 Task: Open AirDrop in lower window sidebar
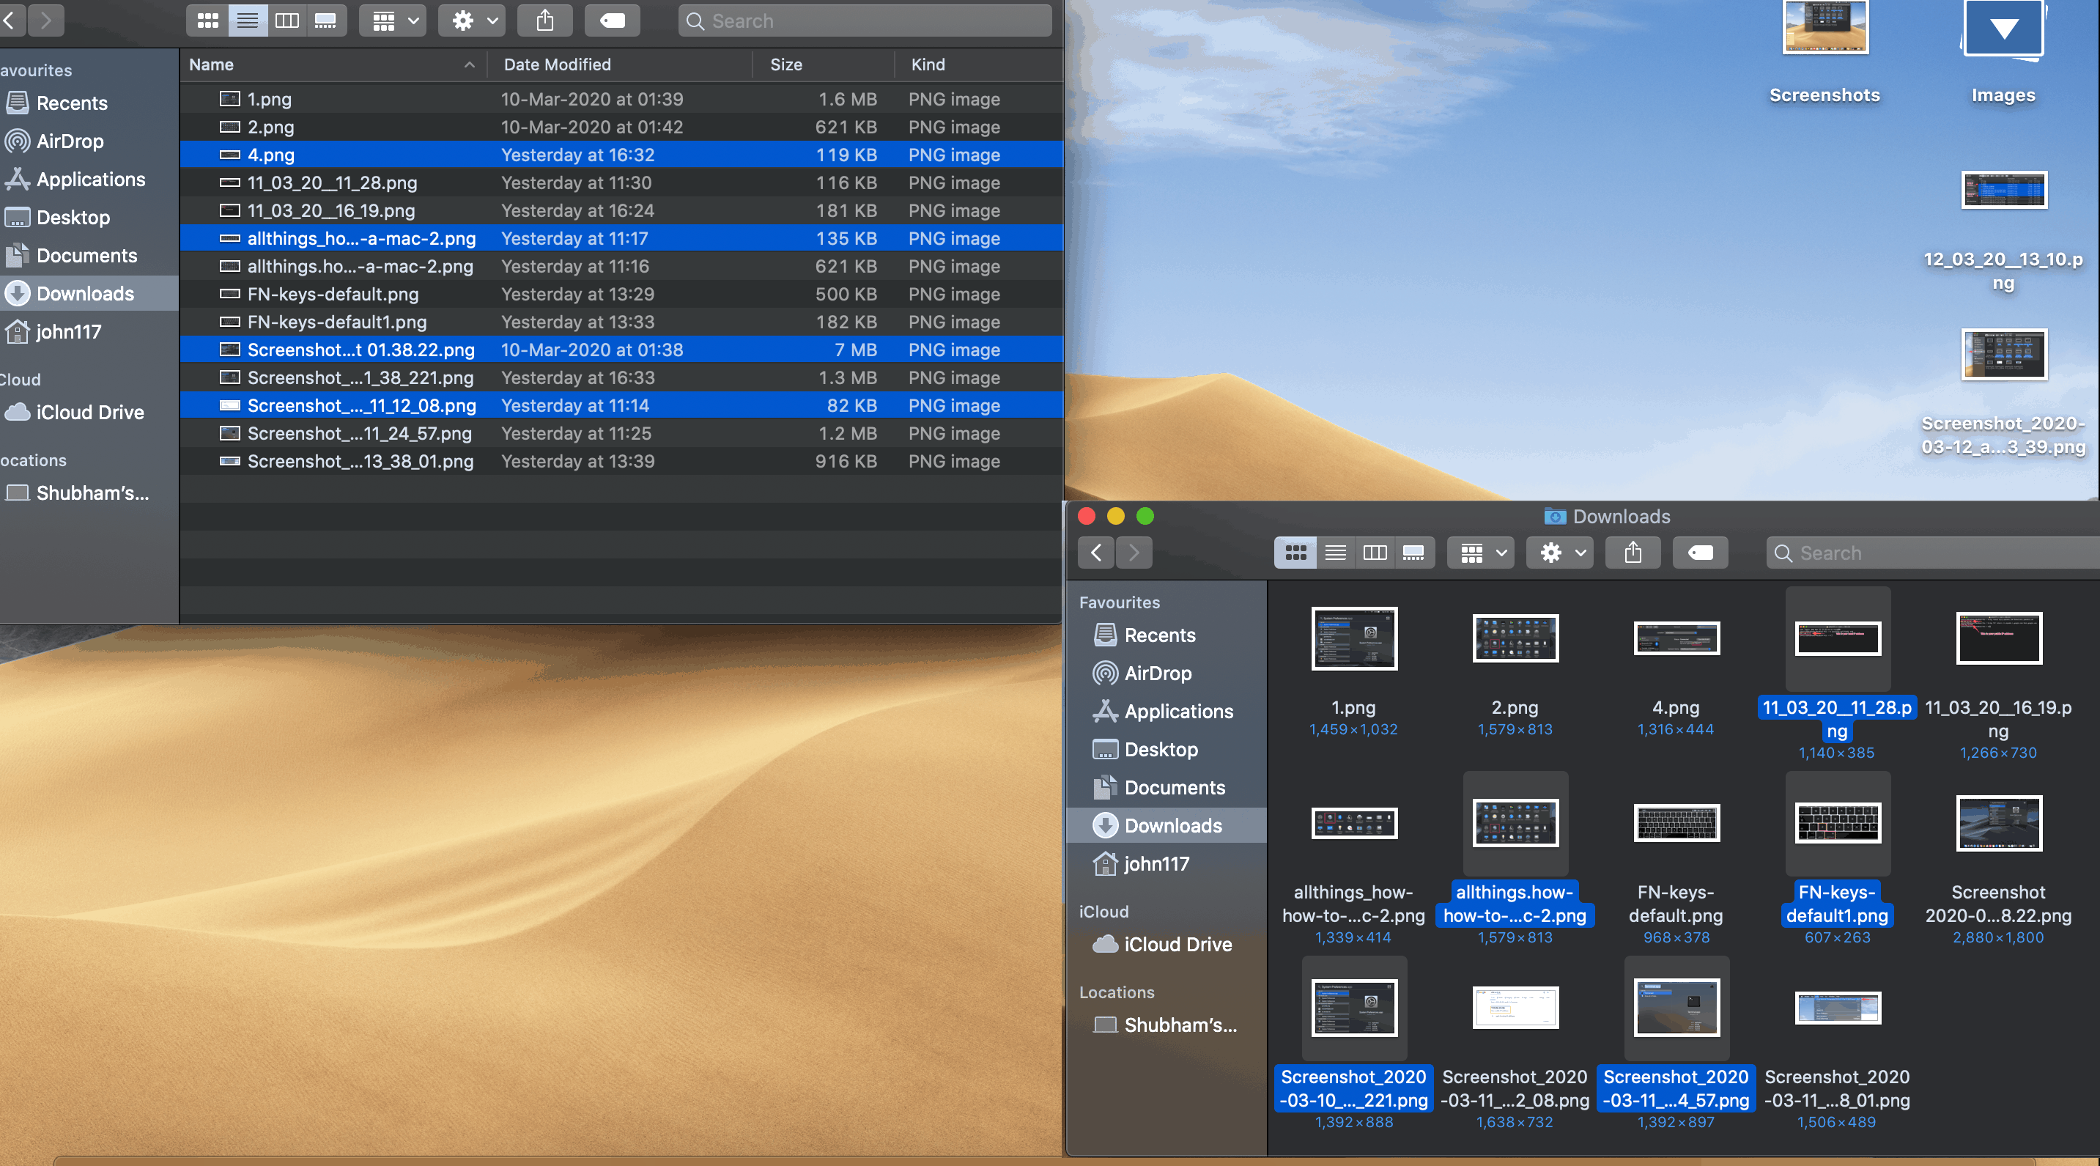point(1157,673)
